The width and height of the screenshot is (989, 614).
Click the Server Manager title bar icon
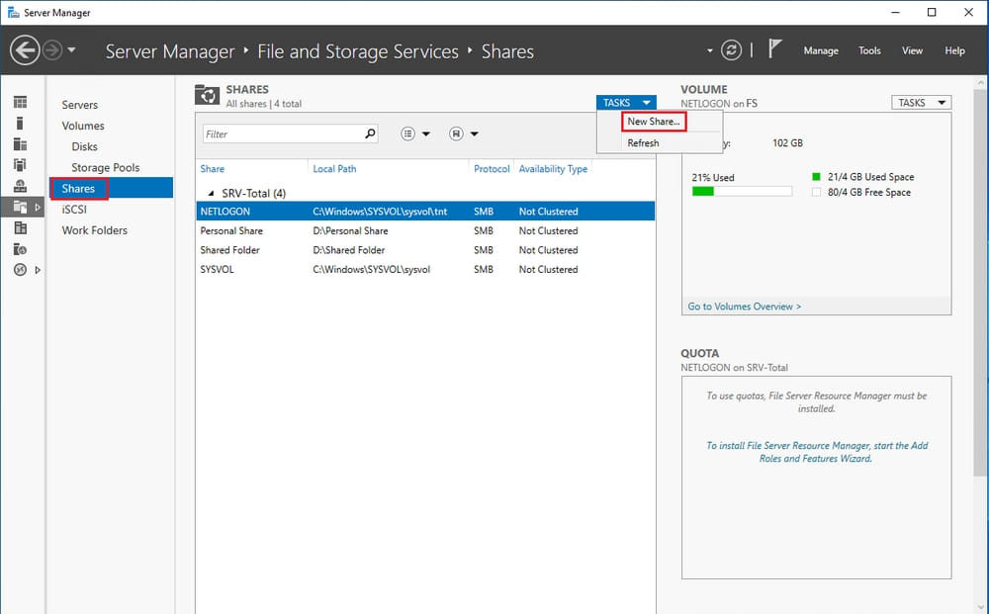click(13, 12)
